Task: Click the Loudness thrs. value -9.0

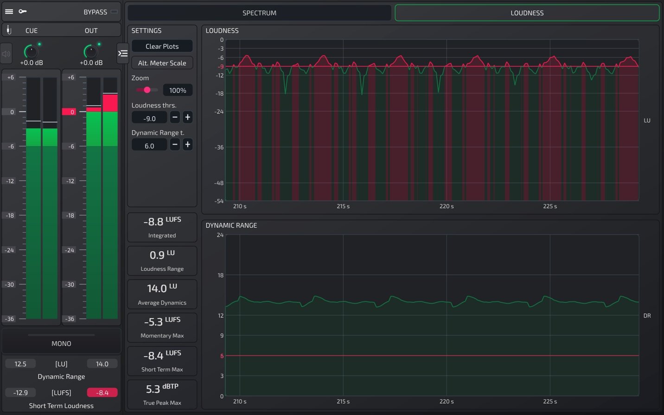Action: point(149,118)
